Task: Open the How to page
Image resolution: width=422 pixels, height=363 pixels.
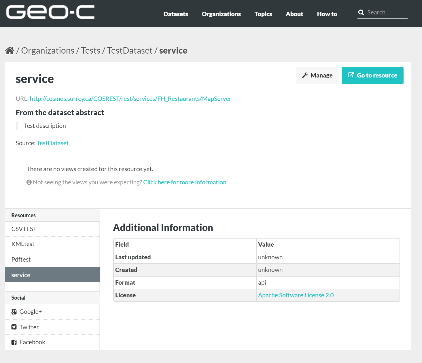Action: (327, 14)
